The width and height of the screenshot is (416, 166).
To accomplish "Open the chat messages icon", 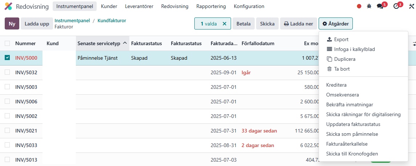I will [380, 6].
